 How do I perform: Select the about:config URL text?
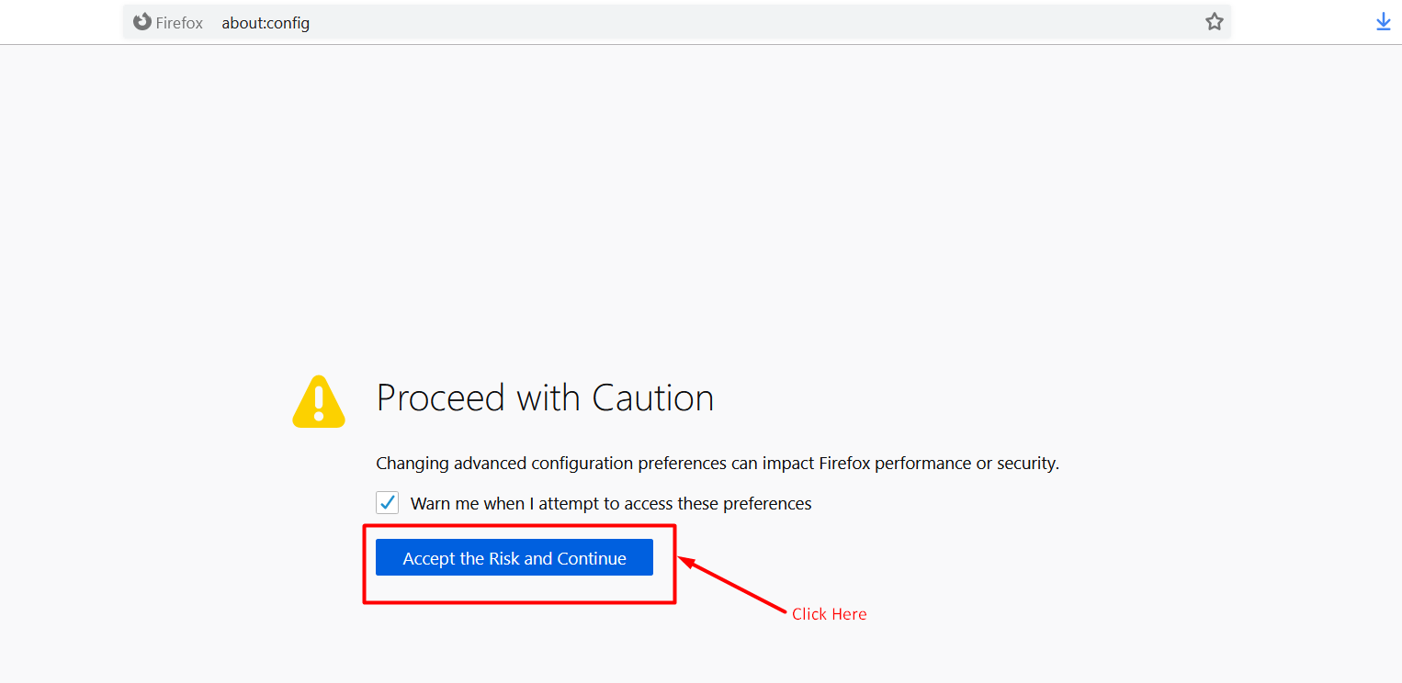[x=266, y=23]
